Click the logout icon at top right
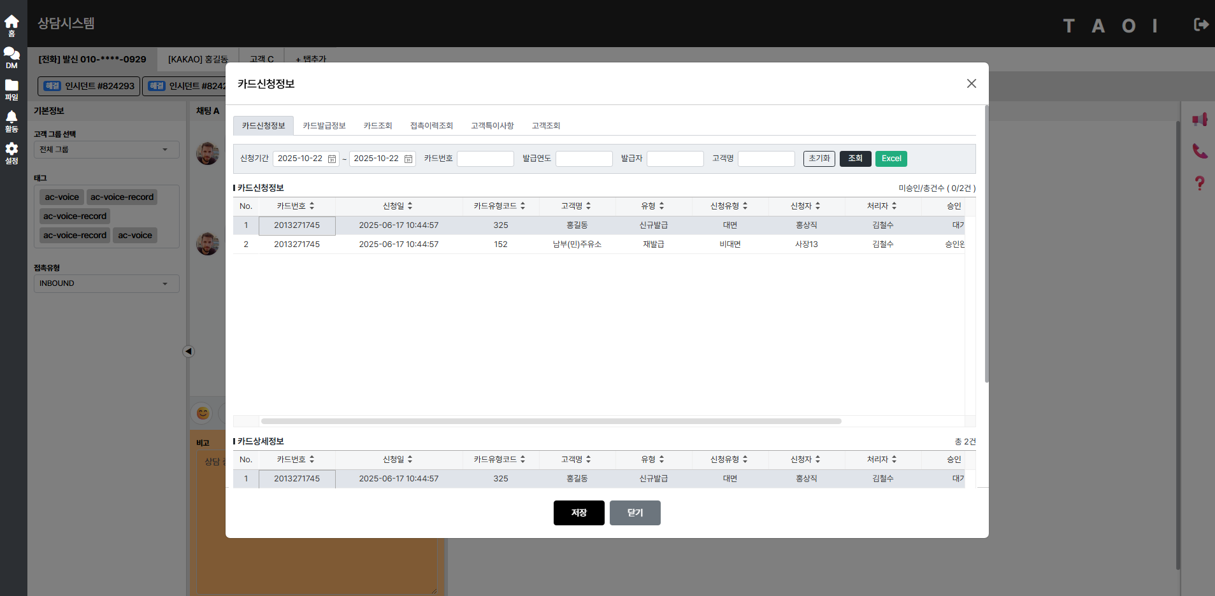1215x596 pixels. (1200, 25)
